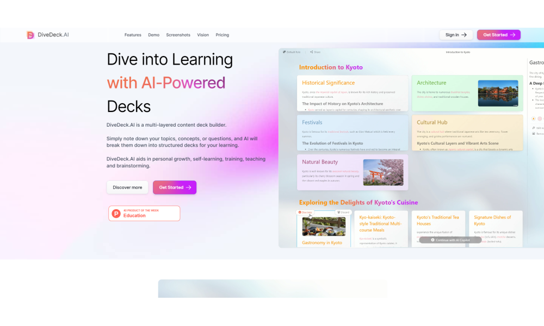Click the DiveDeck.AI brand name
The height and width of the screenshot is (326, 544).
coord(53,35)
